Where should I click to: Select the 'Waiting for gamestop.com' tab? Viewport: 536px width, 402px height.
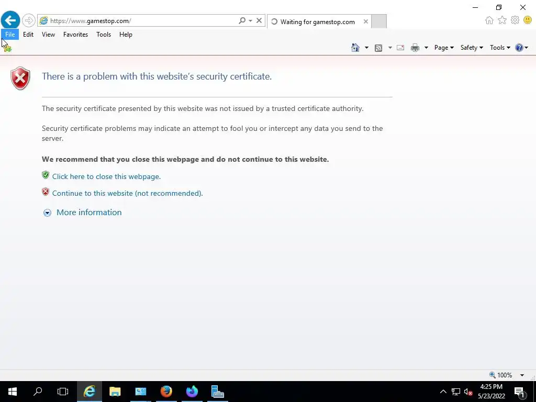click(x=318, y=21)
